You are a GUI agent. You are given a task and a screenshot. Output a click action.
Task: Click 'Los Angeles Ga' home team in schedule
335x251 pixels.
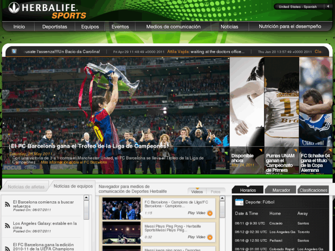[x=282, y=232]
